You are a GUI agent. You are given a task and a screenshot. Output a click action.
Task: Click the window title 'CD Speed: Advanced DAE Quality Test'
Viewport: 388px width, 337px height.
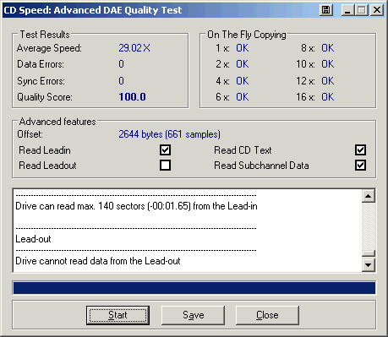(93, 10)
